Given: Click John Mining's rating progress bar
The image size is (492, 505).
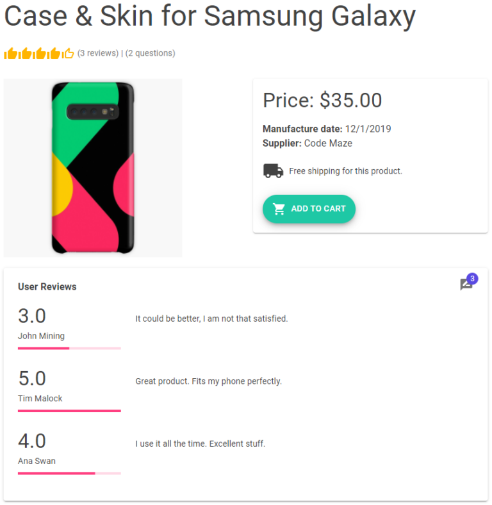Looking at the screenshot, I should point(69,348).
